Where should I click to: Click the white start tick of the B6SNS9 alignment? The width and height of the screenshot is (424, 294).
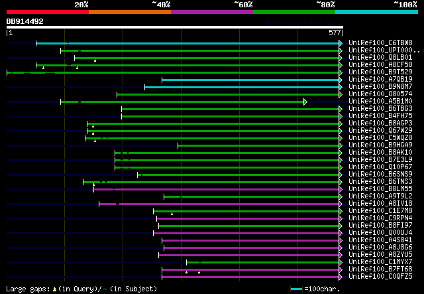137,175
